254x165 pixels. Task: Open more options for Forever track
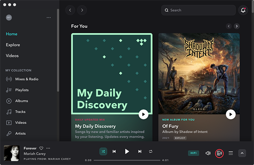(48, 148)
